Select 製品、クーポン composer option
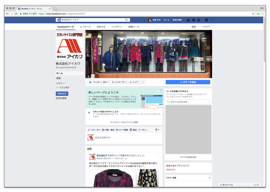270x192 pixels. click(139, 130)
